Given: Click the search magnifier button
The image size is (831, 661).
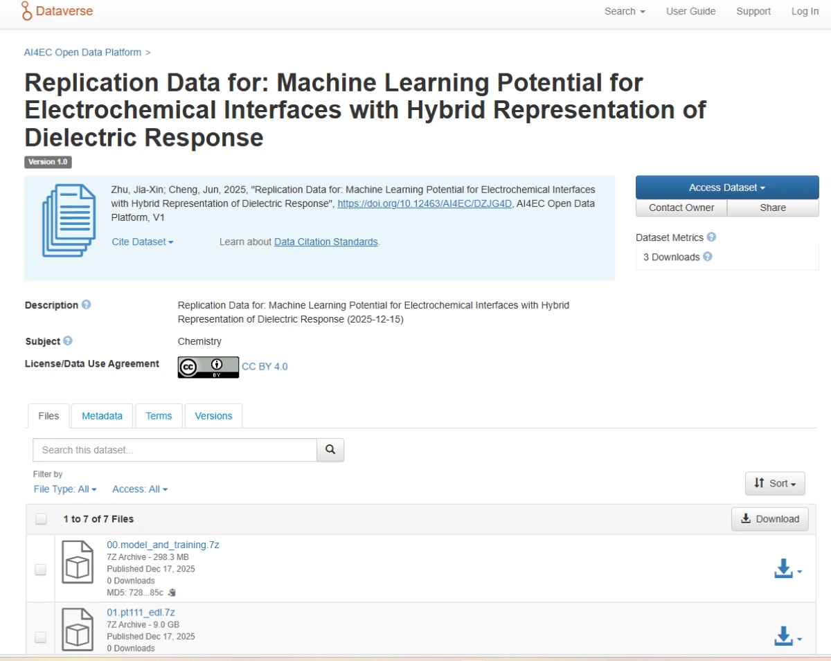Looking at the screenshot, I should 330,450.
